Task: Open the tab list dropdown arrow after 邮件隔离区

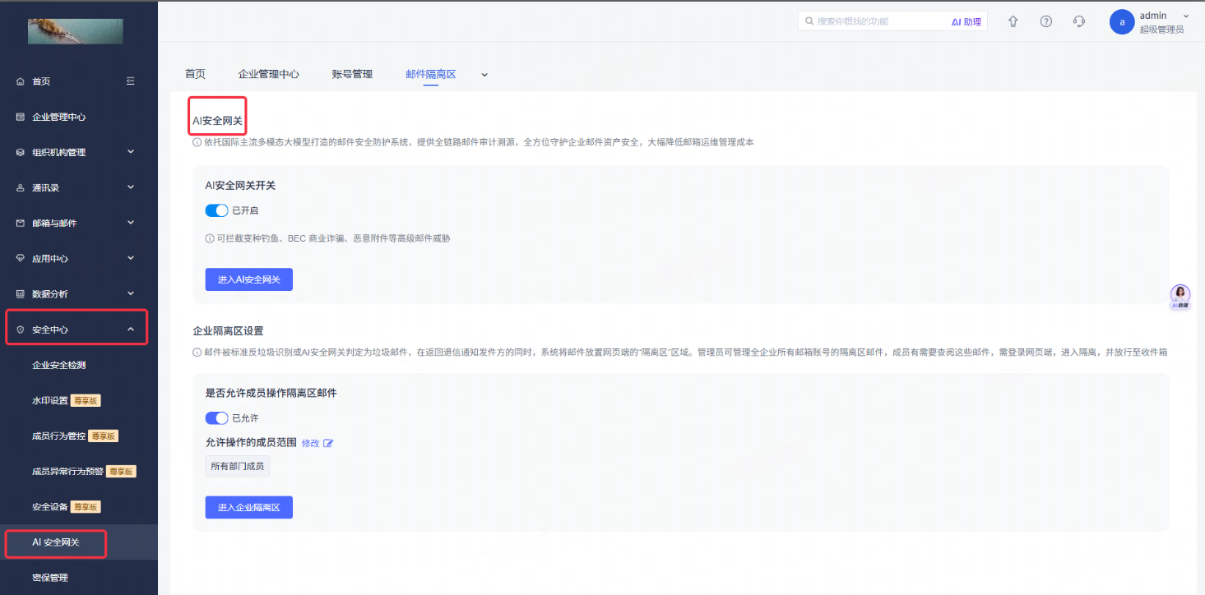Action: [484, 75]
